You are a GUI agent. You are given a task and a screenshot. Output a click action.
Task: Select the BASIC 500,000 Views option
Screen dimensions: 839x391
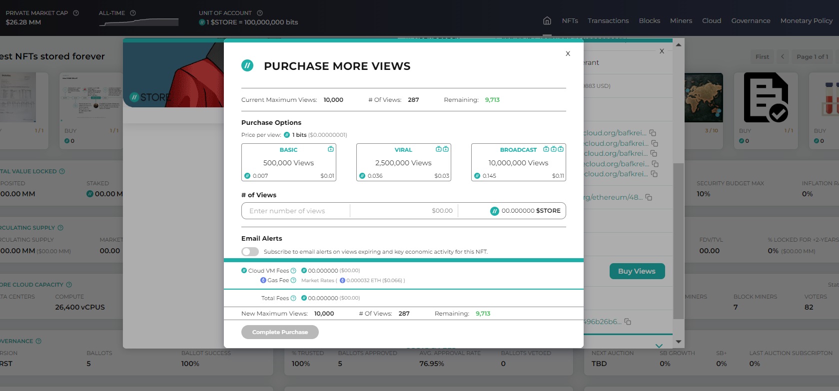coord(289,162)
